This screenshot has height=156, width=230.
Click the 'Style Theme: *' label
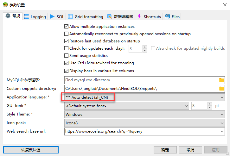(x=20, y=114)
